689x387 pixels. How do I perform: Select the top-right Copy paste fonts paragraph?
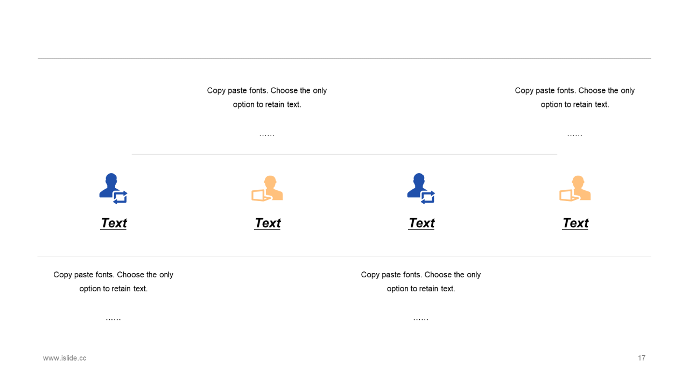point(575,97)
